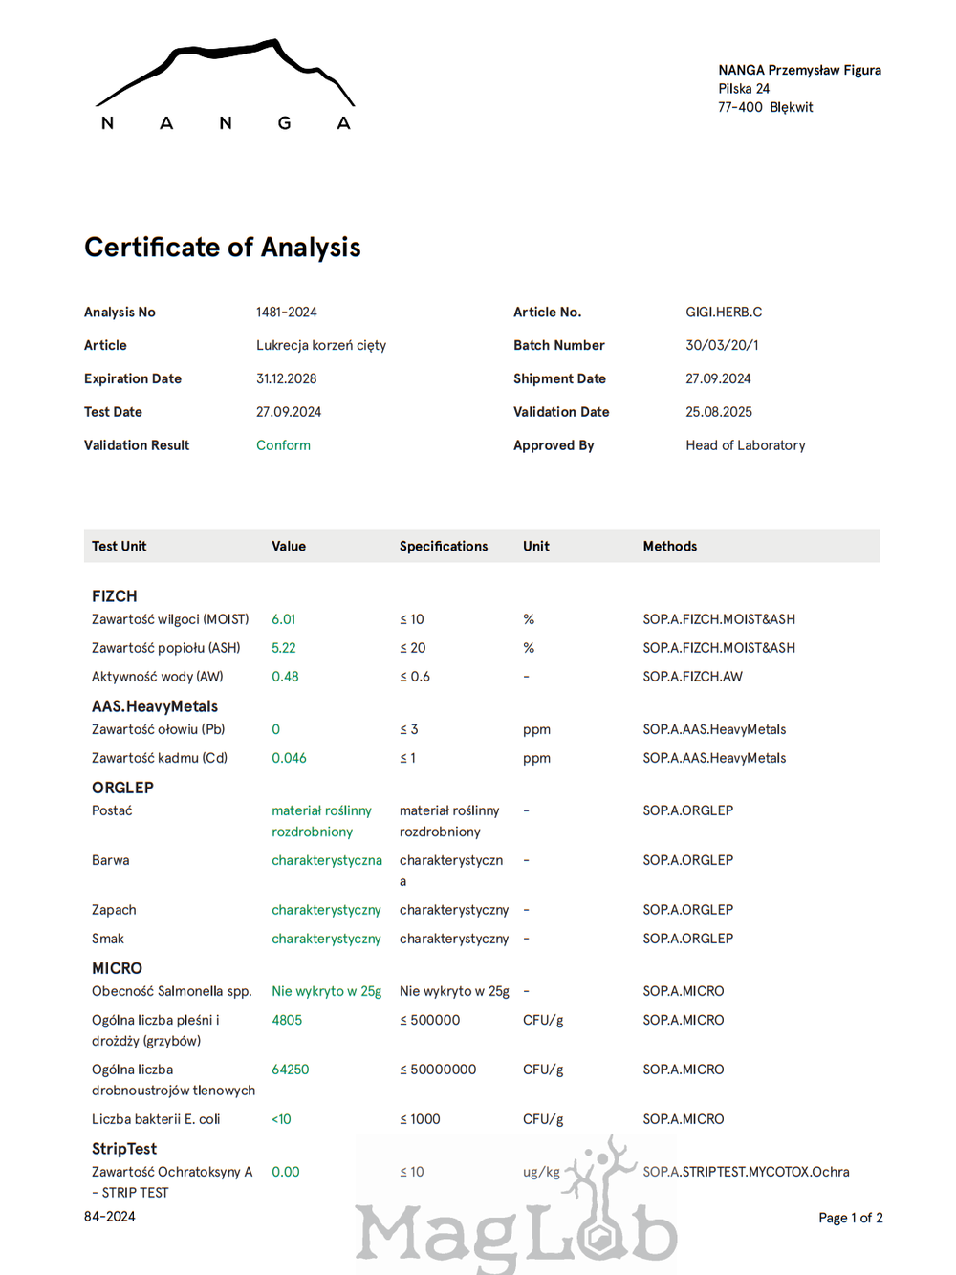Screen dimensions: 956x1275
Task: Click the MICRO section heading
Action: tap(117, 968)
